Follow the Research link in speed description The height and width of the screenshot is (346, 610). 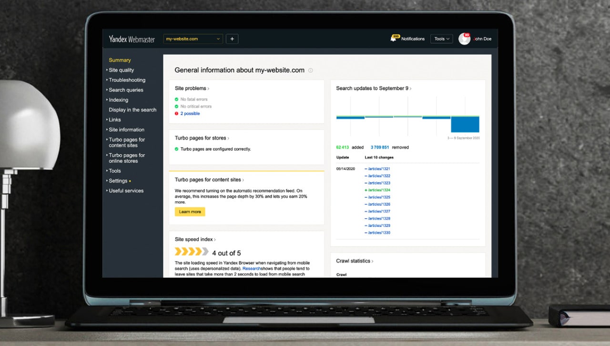tap(252, 268)
